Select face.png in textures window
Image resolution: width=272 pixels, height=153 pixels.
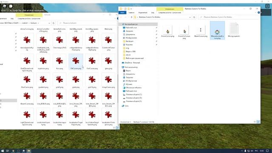(x=59, y=62)
